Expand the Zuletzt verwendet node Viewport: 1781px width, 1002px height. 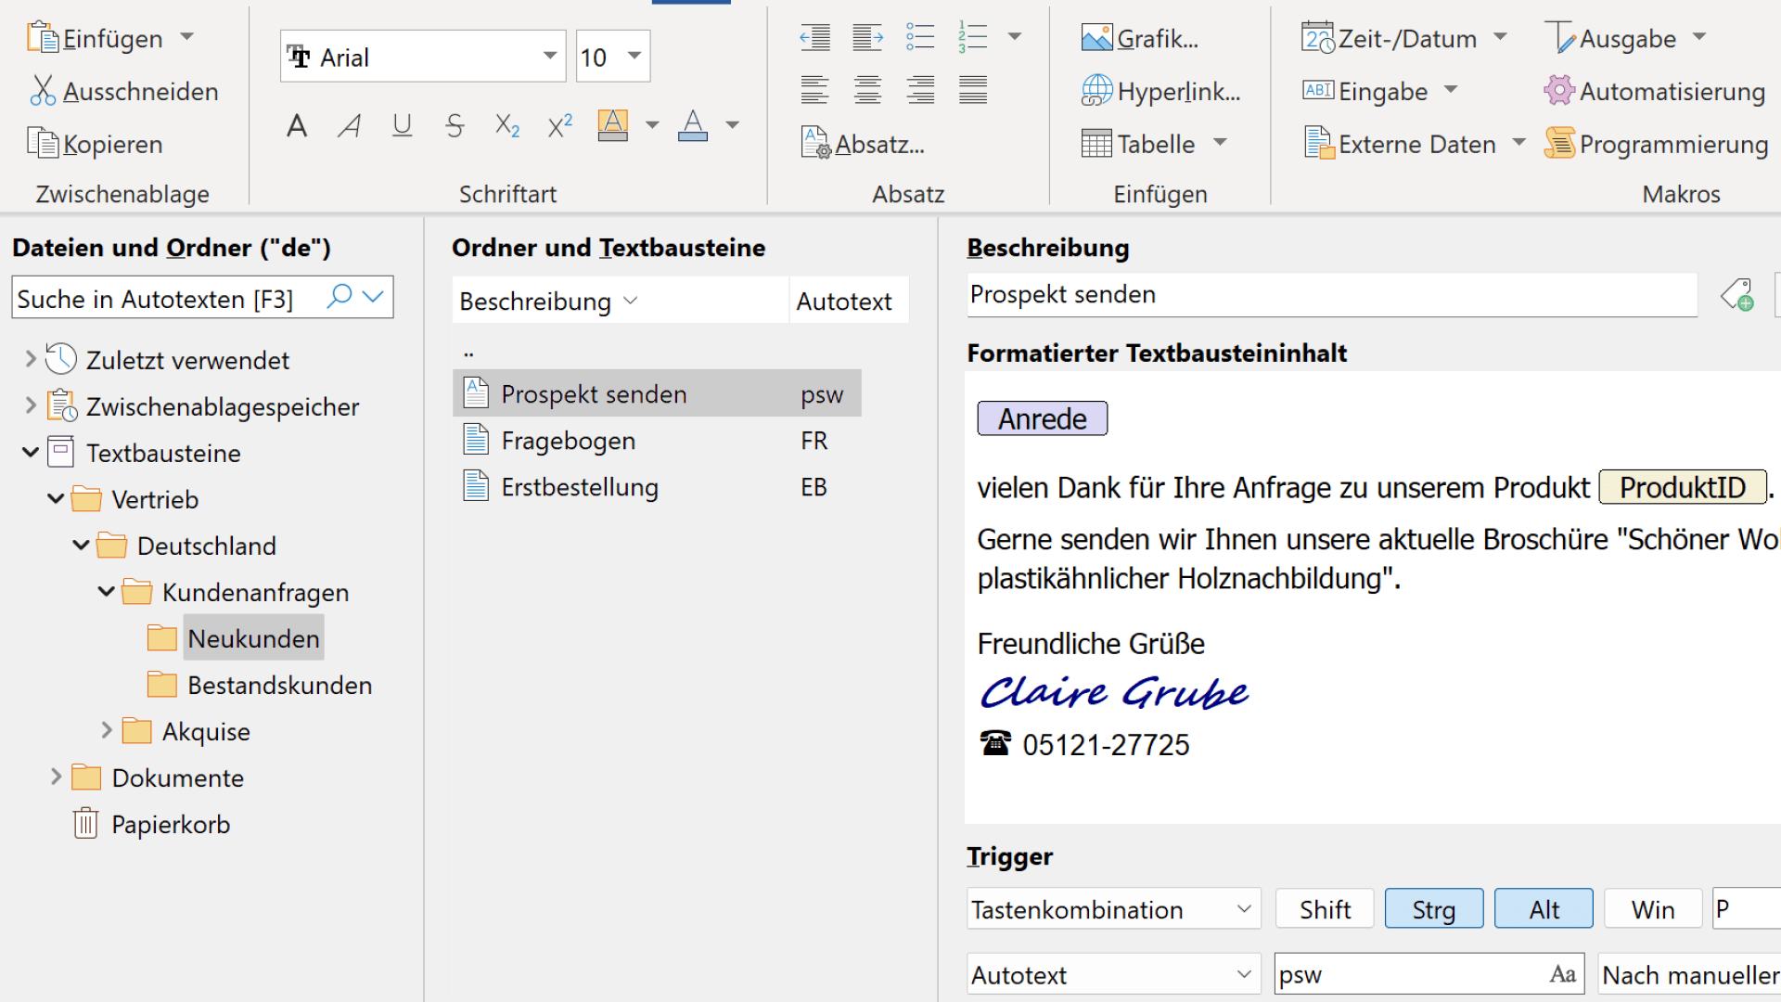pyautogui.click(x=31, y=359)
